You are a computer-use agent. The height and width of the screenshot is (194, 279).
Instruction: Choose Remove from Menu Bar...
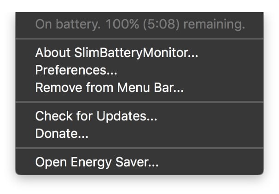tap(109, 88)
